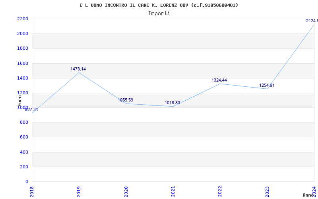This screenshot has height=199, width=318.
Task: Click the 2018 x-axis year label
Action: coord(32,191)
